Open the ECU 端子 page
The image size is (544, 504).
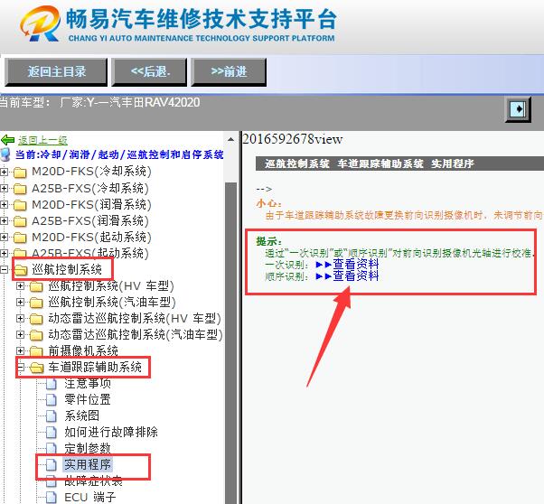(x=90, y=498)
